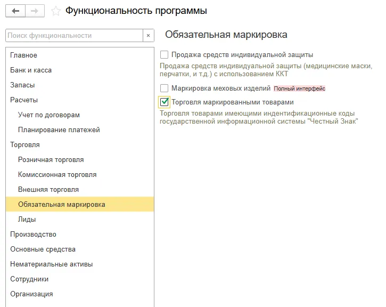Image resolution: width=386 pixels, height=307 pixels.
Task: Click 'Продажа средств индивидуальной защиты' label text
Action: [x=242, y=55]
